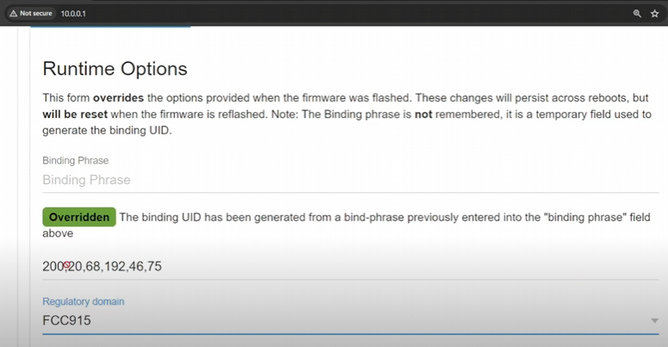The image size is (668, 347).
Task: Click the Runtime Options heading
Action: tap(115, 69)
